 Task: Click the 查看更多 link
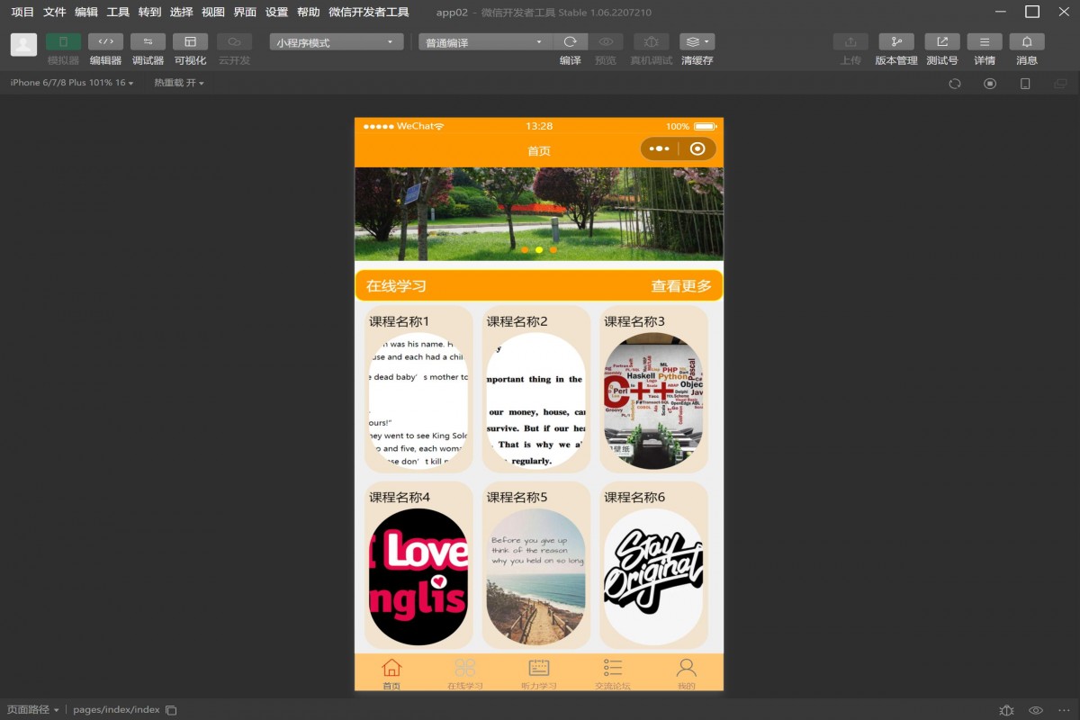coord(681,286)
